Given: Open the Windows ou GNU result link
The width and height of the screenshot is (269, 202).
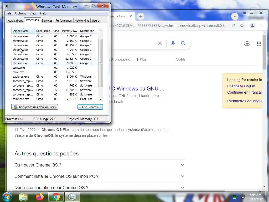Looking at the screenshot, I should (137, 89).
